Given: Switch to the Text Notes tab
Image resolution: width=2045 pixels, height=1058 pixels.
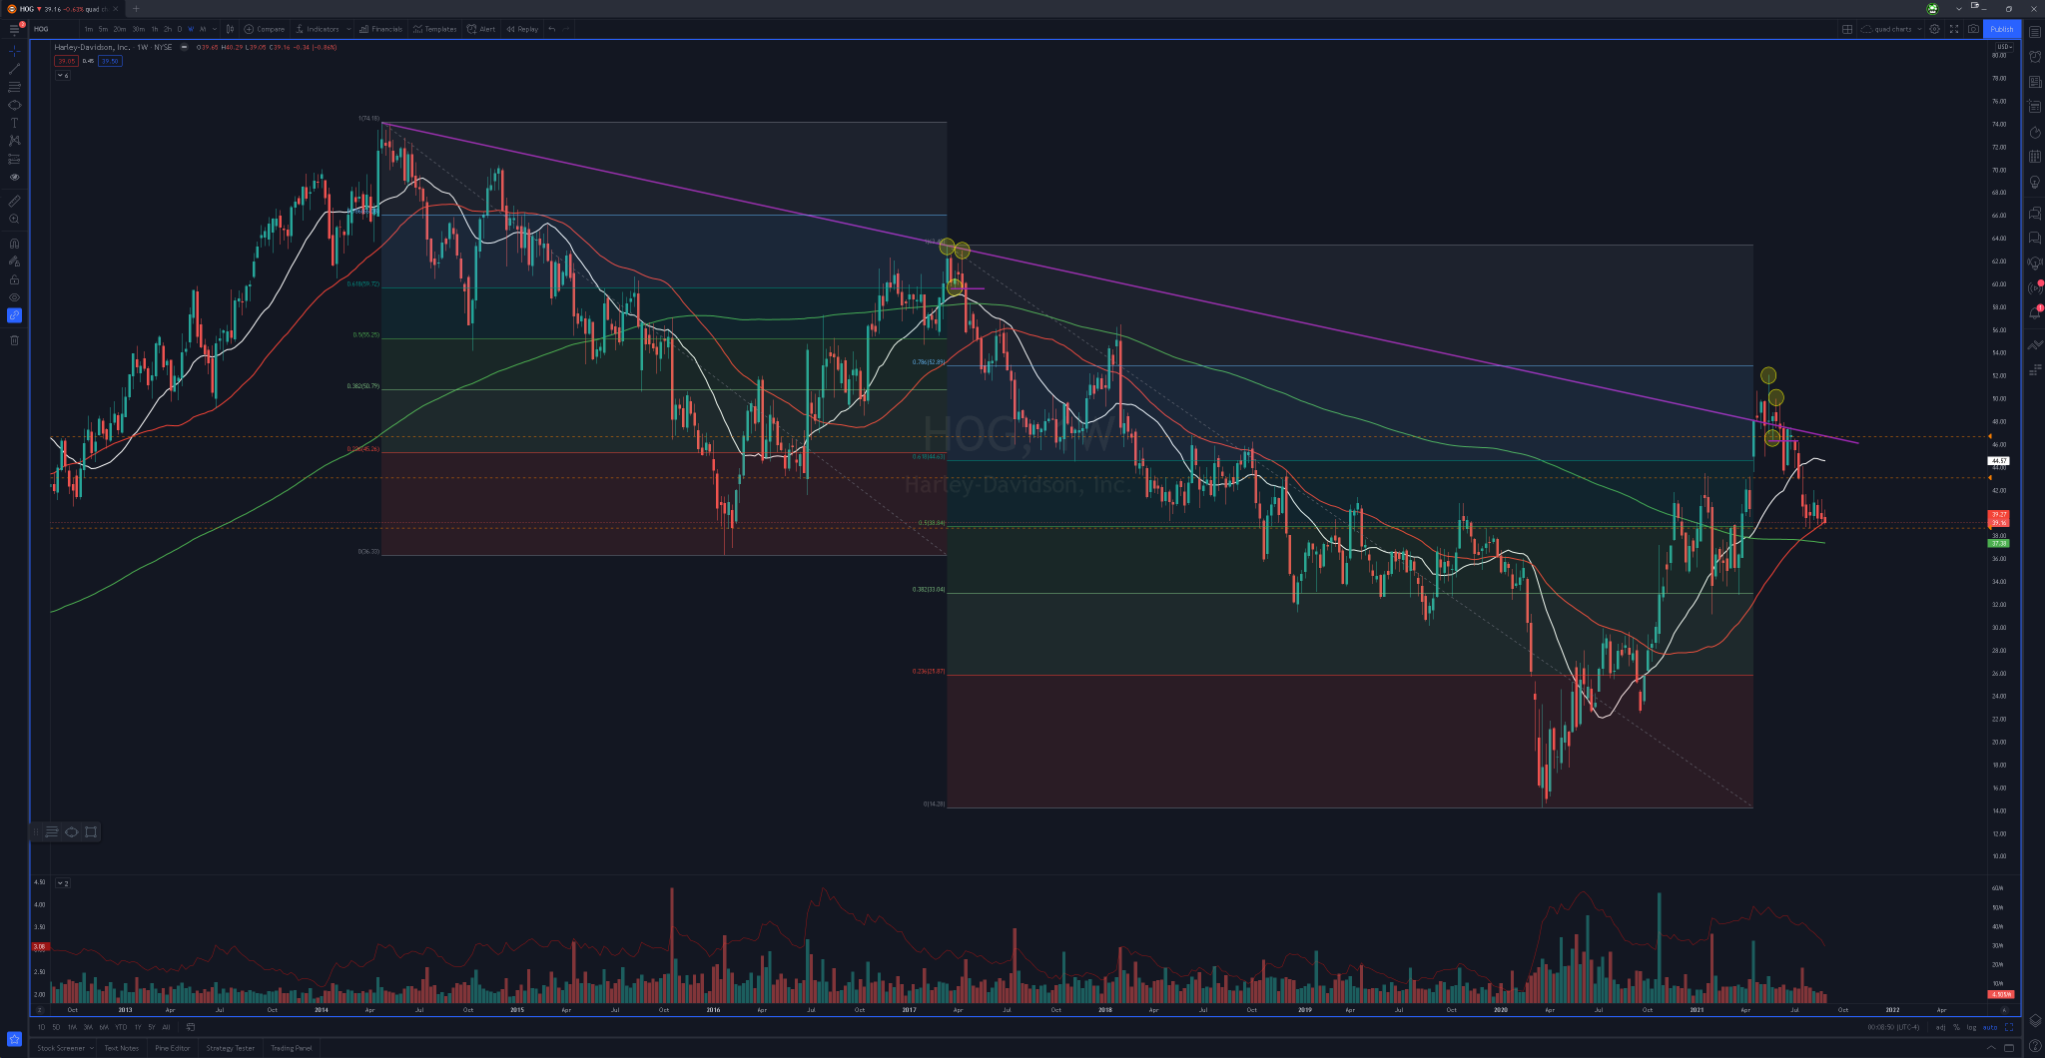Looking at the screenshot, I should tap(122, 1048).
